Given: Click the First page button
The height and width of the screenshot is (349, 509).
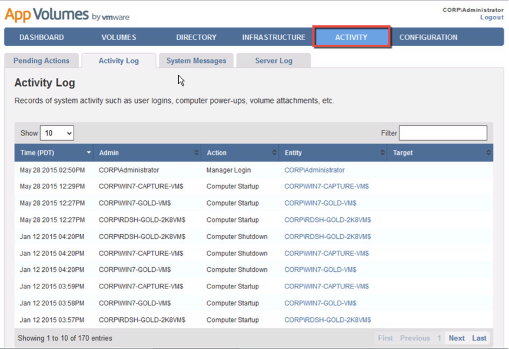Looking at the screenshot, I should (385, 338).
